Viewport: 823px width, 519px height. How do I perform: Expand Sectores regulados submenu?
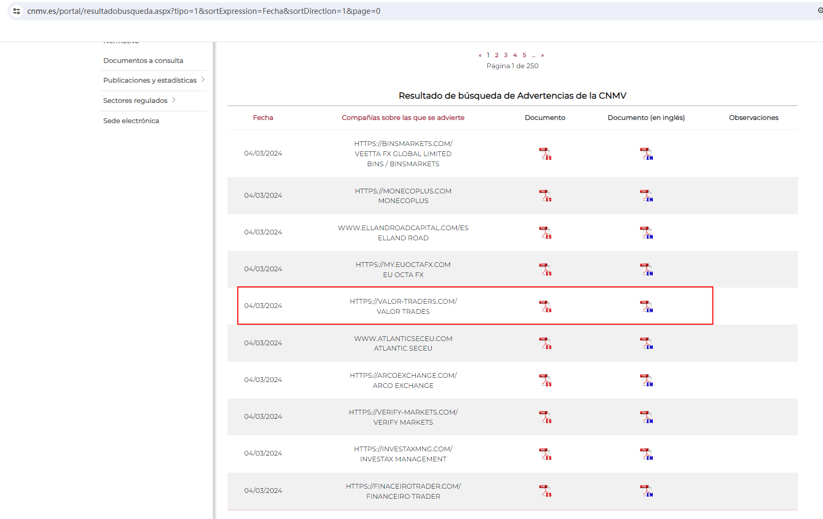tap(174, 100)
